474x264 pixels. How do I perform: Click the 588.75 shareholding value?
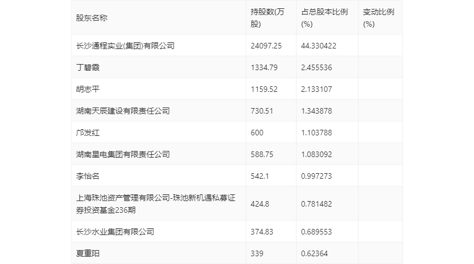(262, 154)
